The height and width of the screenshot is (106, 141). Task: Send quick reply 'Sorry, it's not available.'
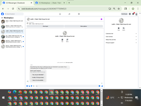(38, 80)
